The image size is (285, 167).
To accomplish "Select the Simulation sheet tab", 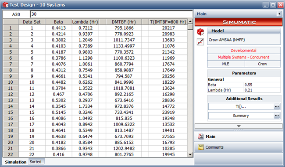I will (x=16, y=162).
